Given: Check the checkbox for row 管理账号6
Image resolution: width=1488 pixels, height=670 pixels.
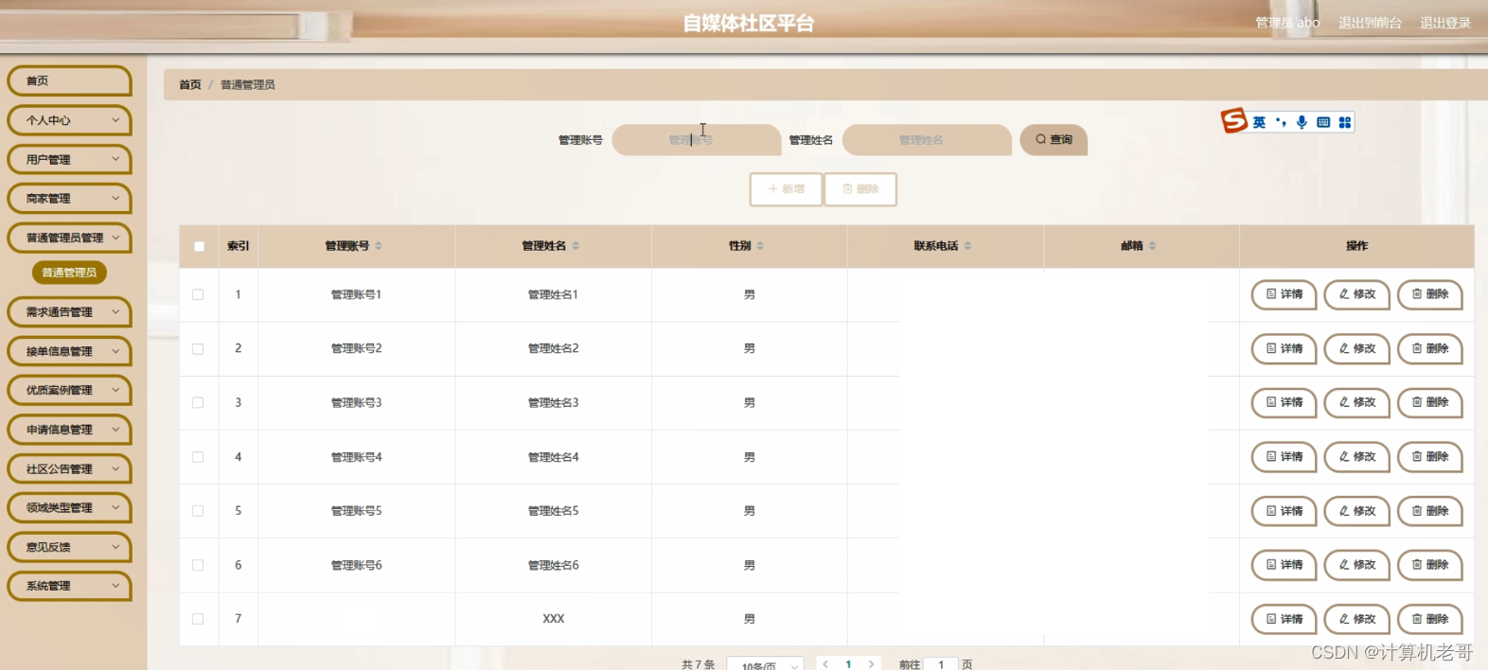Looking at the screenshot, I should [198, 565].
